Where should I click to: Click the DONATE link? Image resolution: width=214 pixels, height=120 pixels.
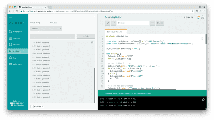[x=189, y=17]
